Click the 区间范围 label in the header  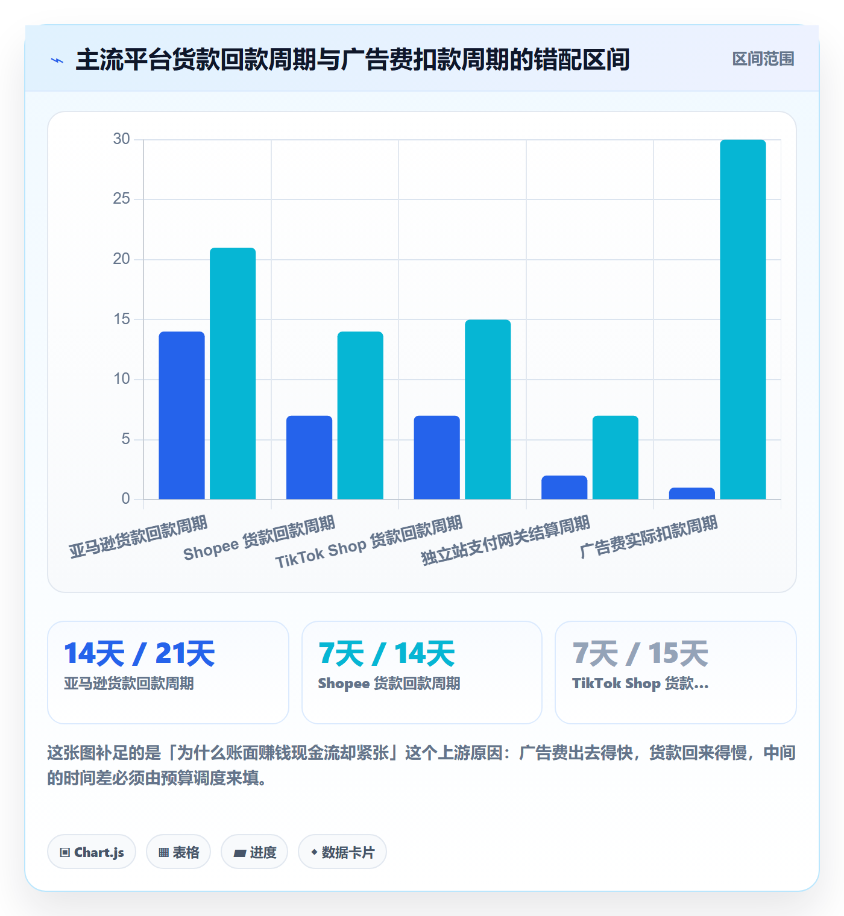(763, 59)
